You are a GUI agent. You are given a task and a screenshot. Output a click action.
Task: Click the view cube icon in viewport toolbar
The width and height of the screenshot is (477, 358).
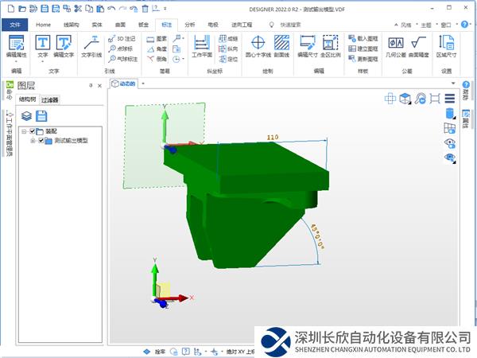tap(405, 99)
